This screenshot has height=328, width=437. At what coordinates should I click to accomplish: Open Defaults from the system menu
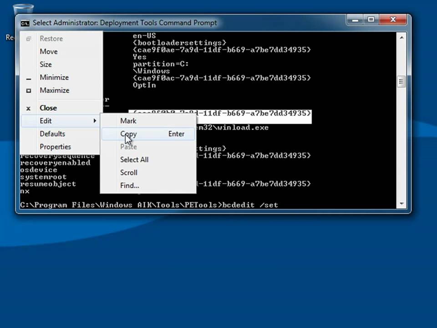click(x=61, y=134)
